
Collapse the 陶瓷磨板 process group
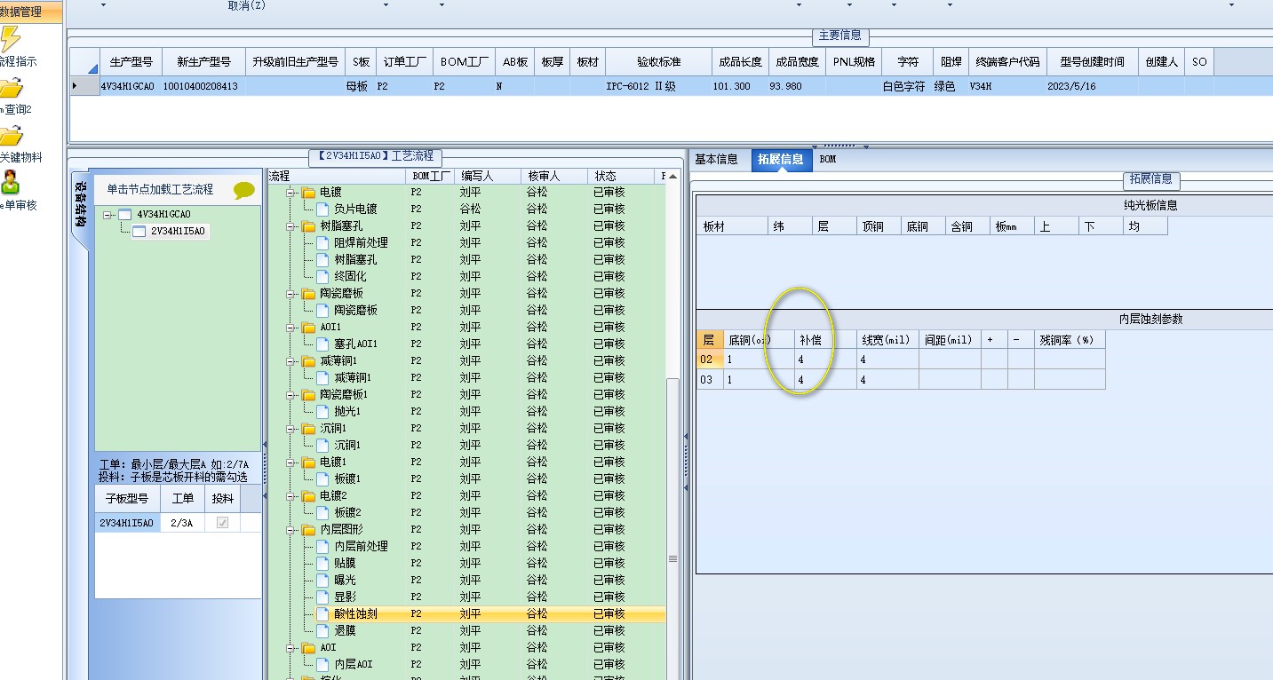tap(290, 294)
